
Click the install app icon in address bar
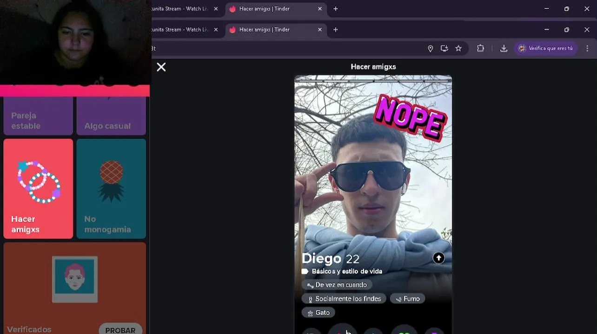[444, 48]
